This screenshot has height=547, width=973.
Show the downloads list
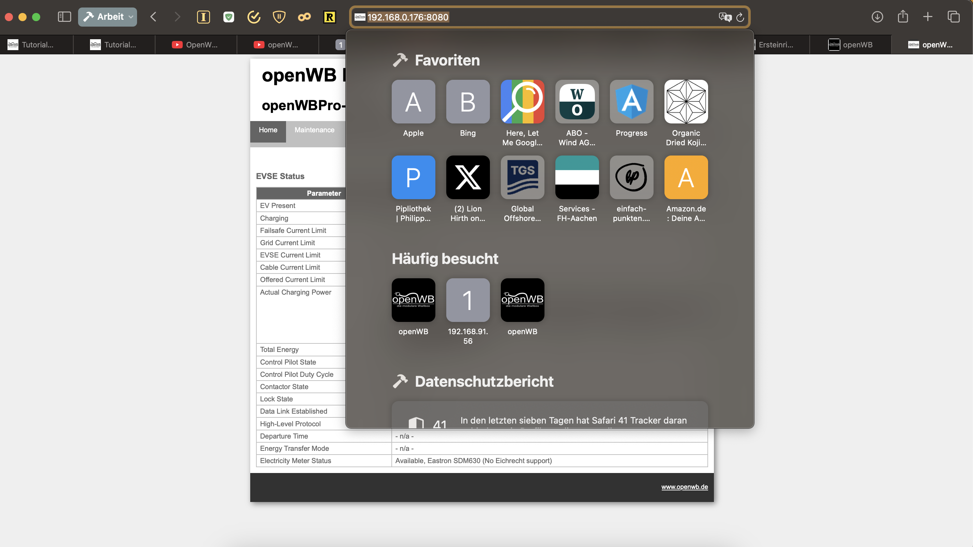click(877, 17)
